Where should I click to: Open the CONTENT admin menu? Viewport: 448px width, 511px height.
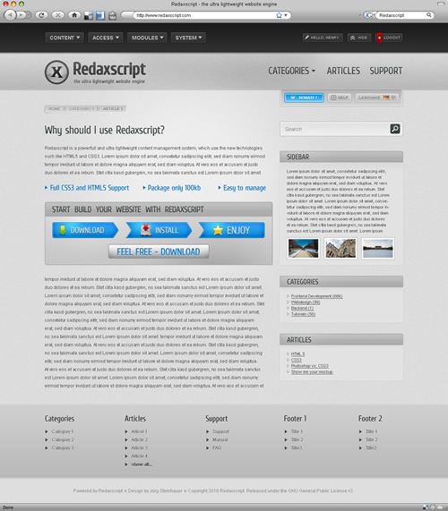[65, 38]
